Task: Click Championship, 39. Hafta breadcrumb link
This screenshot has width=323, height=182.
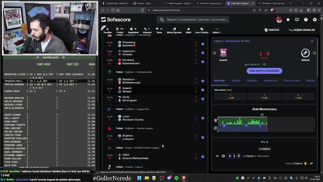Action: coord(237,41)
